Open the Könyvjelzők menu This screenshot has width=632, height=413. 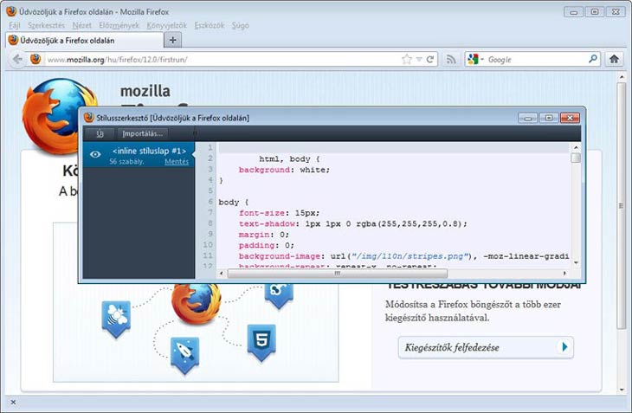point(166,25)
